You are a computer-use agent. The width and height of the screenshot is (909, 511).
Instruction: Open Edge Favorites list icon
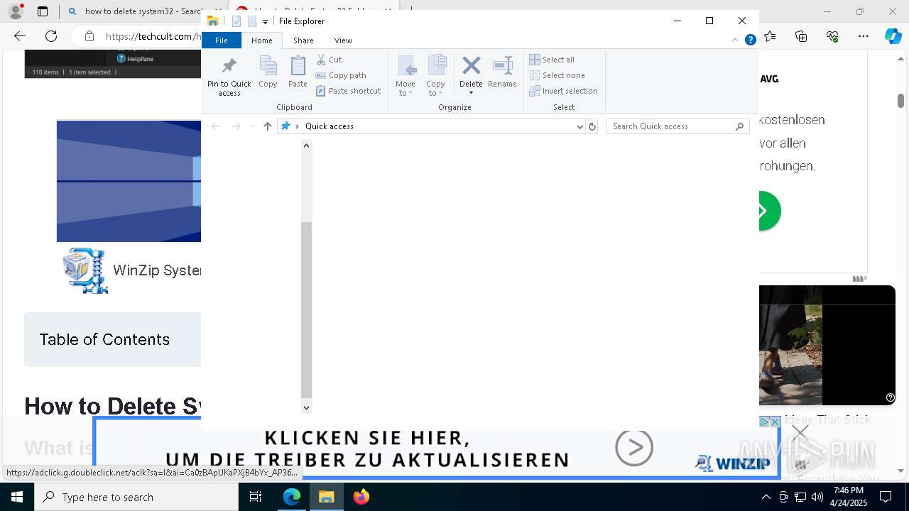[x=771, y=36]
